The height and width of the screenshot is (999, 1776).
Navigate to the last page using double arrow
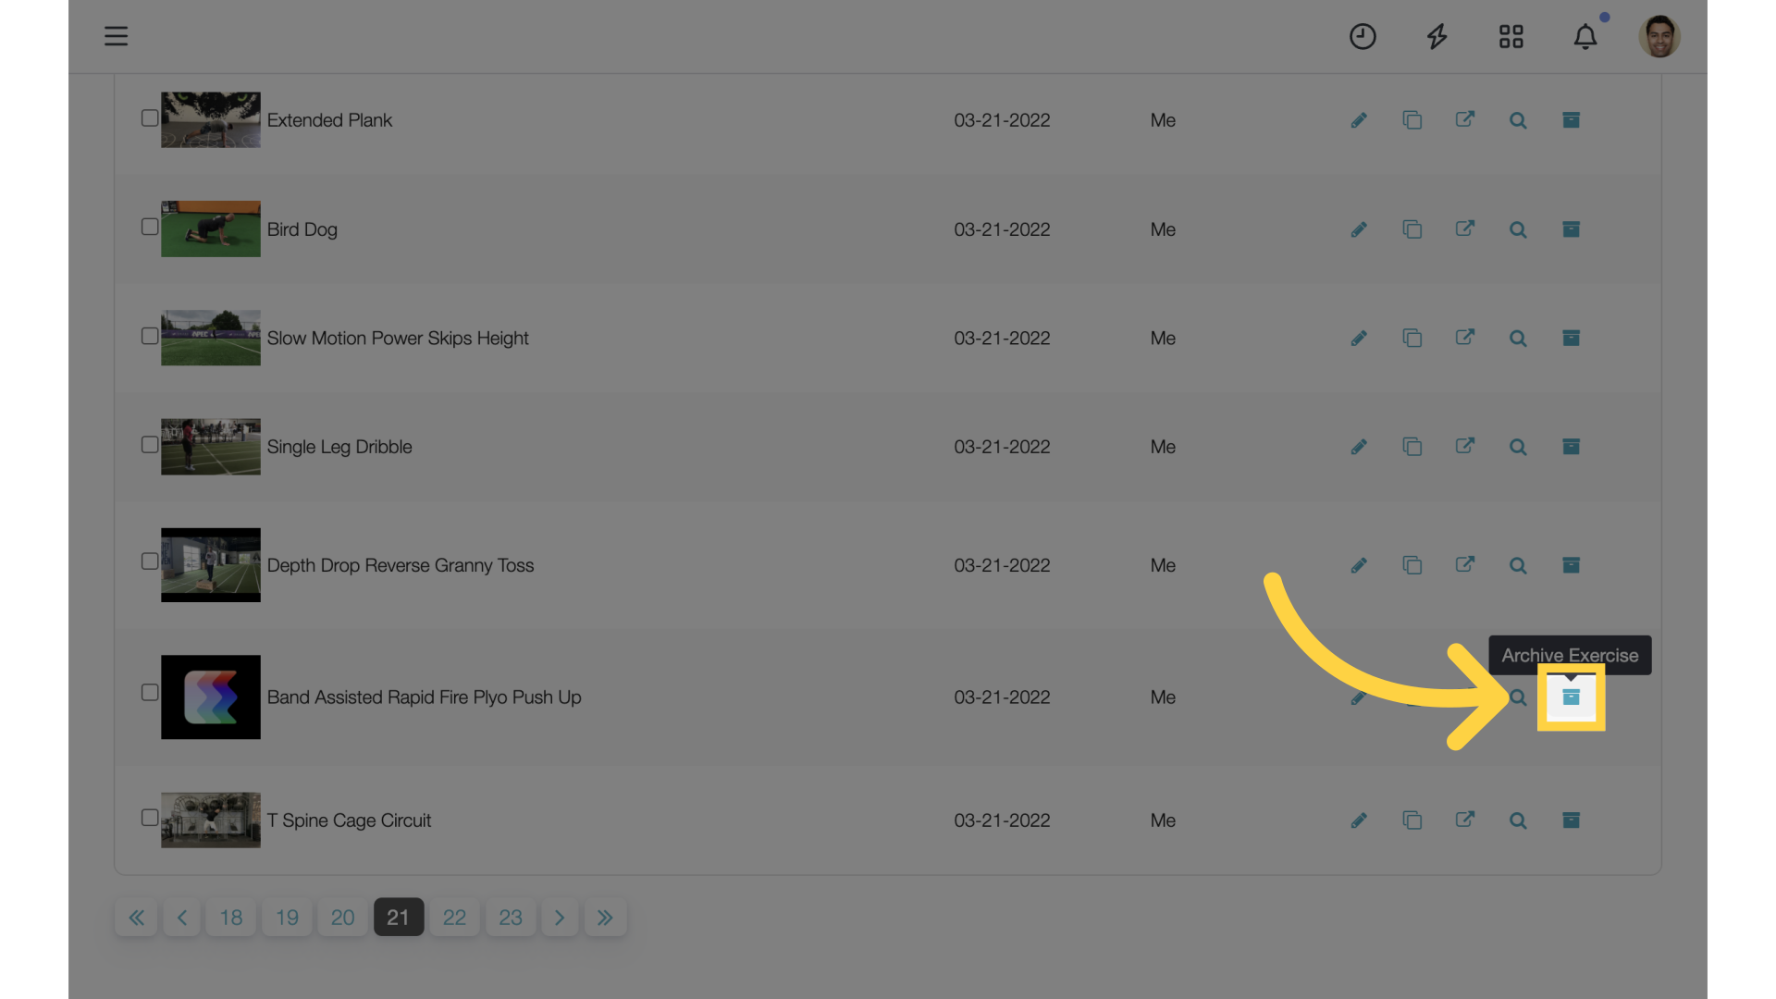tap(605, 916)
